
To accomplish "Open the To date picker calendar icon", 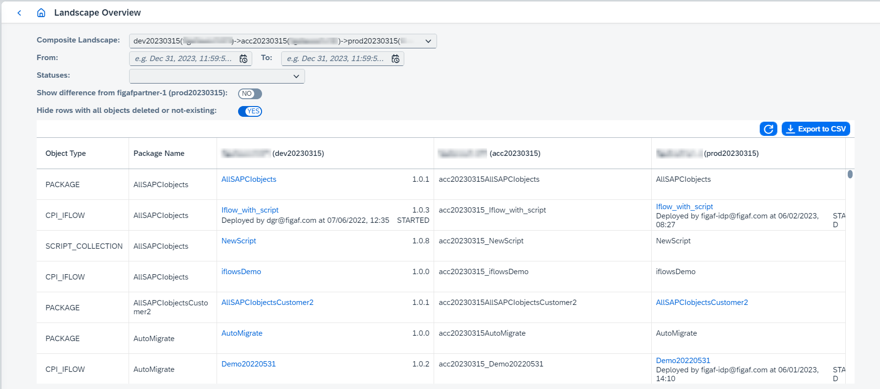I will pos(396,59).
